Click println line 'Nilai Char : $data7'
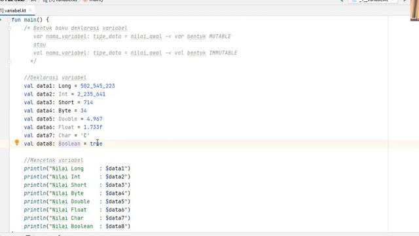Screen dimensions: 419x236 tap(77, 218)
